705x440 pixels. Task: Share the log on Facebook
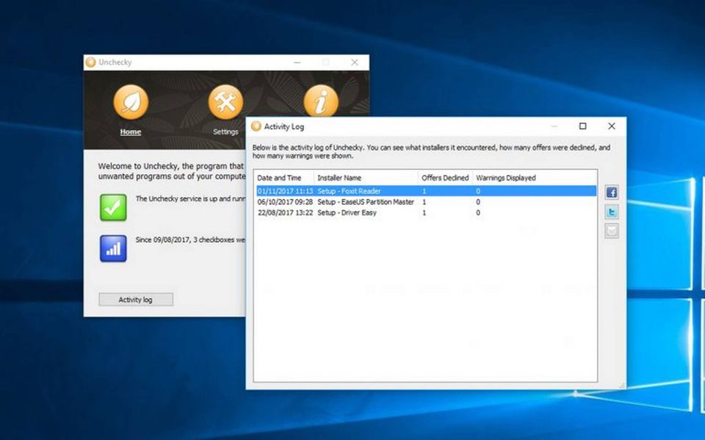(x=612, y=192)
